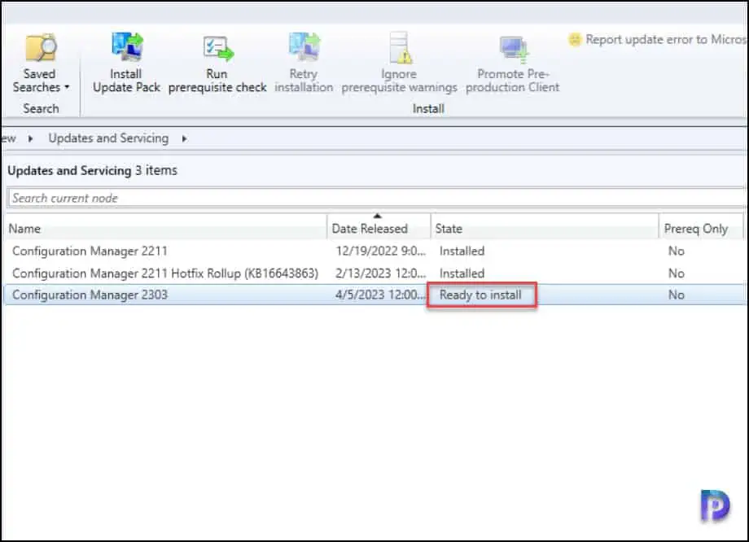The height and width of the screenshot is (542, 749).
Task: Click Prereq Only No for Configuration Manager 2211
Action: tap(677, 251)
